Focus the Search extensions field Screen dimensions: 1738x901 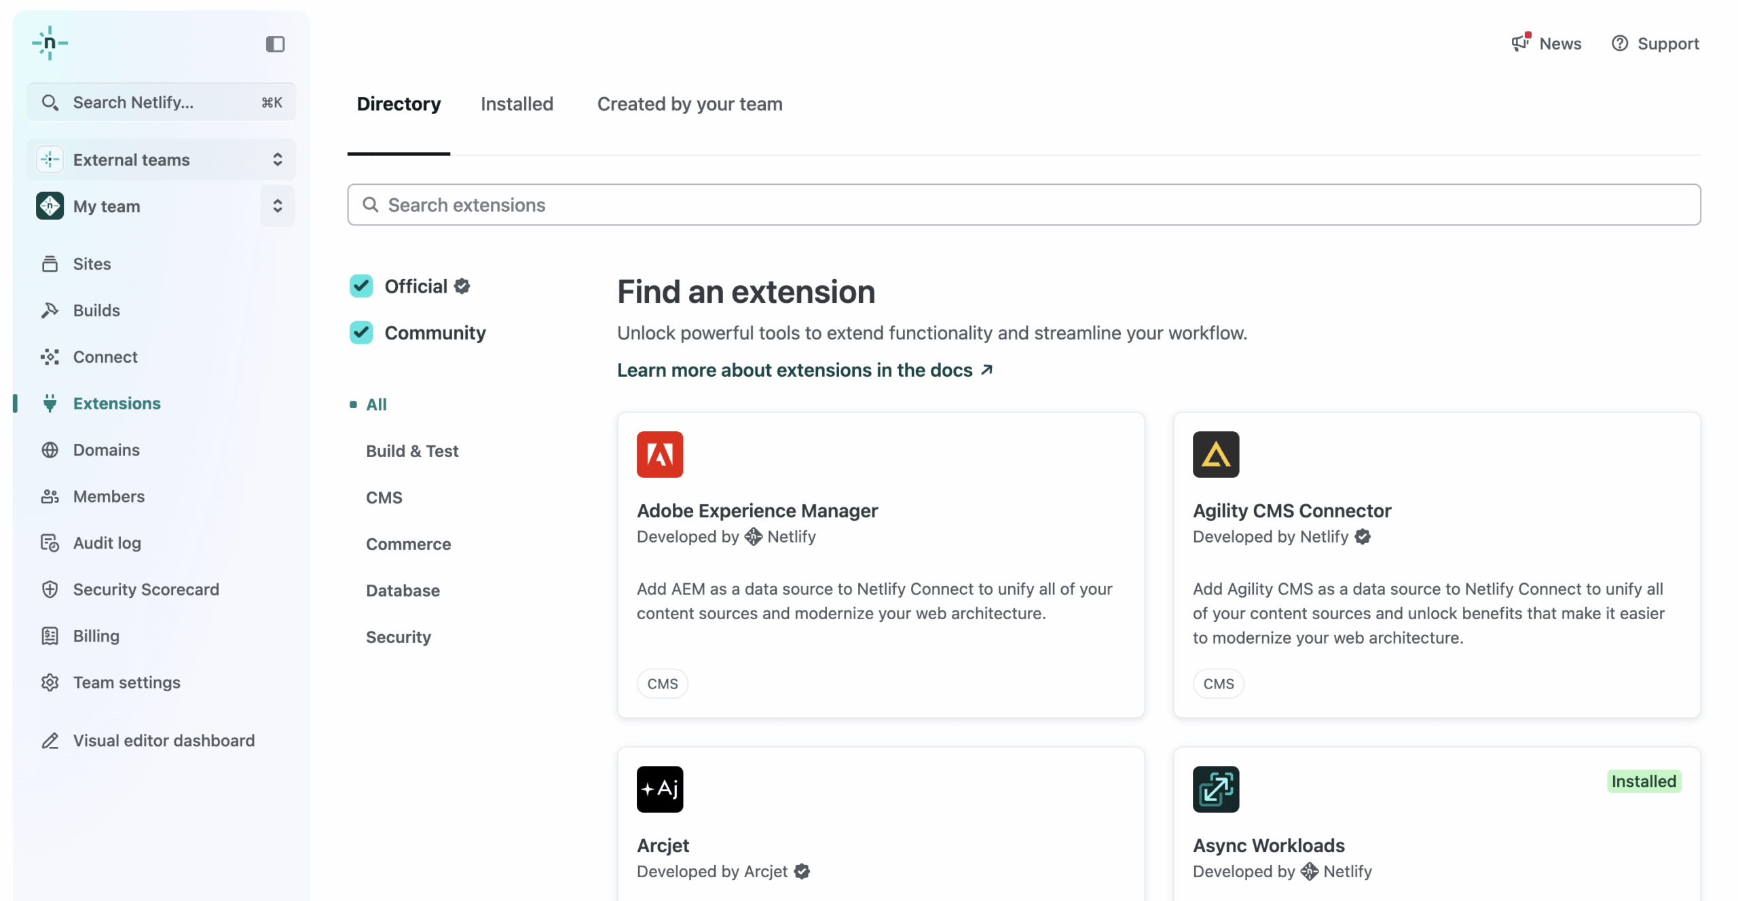click(x=1024, y=204)
